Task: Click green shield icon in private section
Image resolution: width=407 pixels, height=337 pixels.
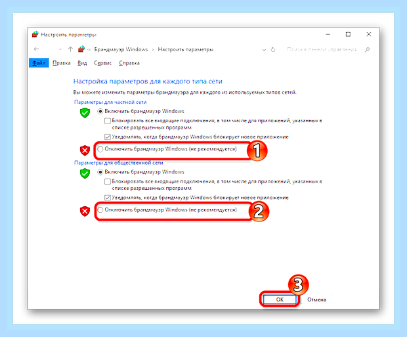Action: tap(85, 113)
